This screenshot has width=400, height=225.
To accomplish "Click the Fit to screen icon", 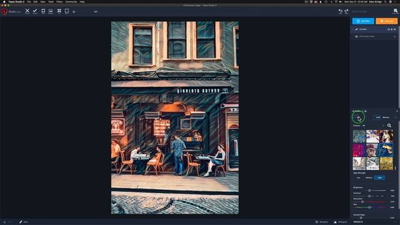I will (59, 11).
